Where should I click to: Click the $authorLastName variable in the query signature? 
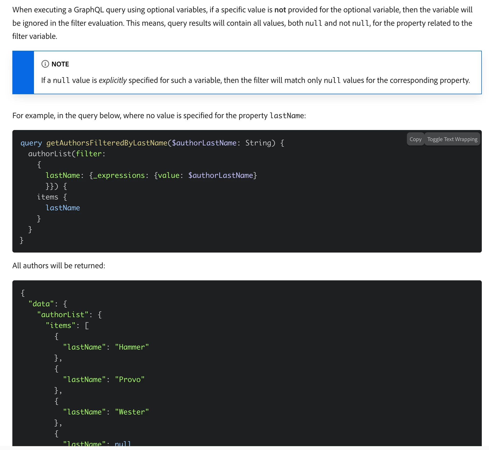(x=204, y=143)
